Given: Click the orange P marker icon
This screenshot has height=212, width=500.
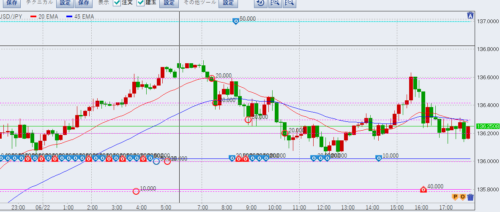Looking at the screenshot, I should (x=456, y=197).
